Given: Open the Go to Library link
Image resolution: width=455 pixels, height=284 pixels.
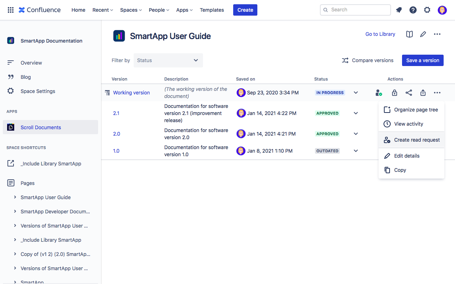Looking at the screenshot, I should pos(380,34).
